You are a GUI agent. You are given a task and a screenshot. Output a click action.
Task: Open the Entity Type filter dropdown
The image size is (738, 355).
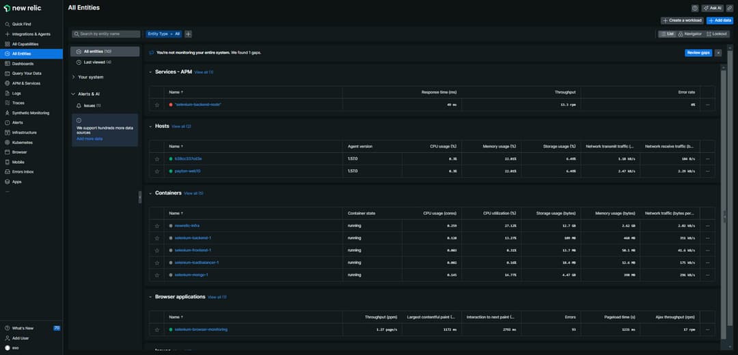click(164, 34)
